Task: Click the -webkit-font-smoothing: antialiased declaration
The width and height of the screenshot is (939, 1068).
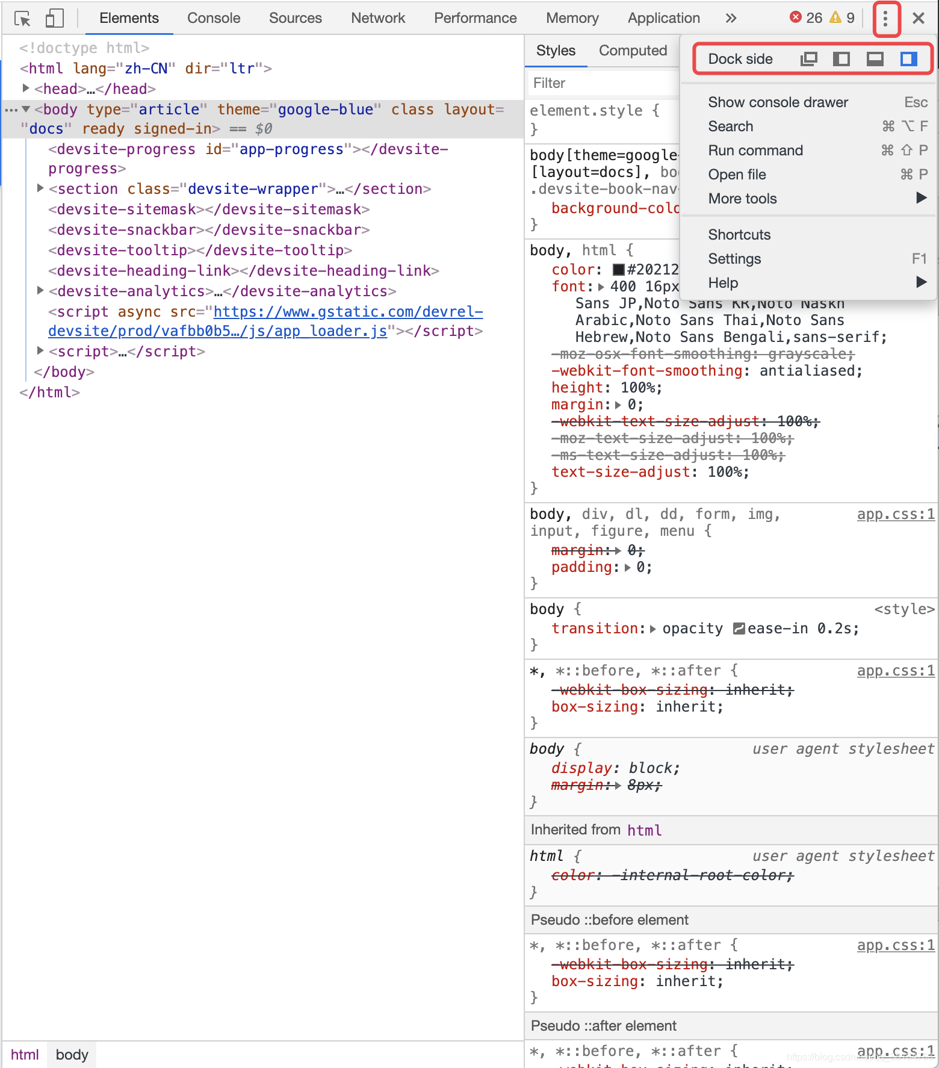Action: pyautogui.click(x=707, y=371)
